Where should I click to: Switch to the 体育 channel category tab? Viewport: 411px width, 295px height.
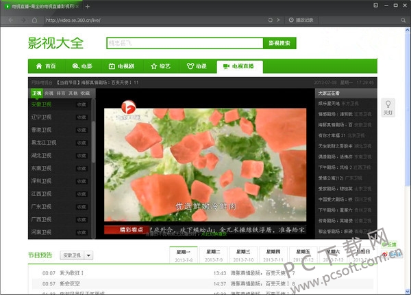61,93
